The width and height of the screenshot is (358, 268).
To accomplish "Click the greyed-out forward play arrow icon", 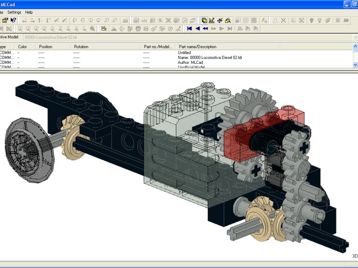I will coord(222,29).
